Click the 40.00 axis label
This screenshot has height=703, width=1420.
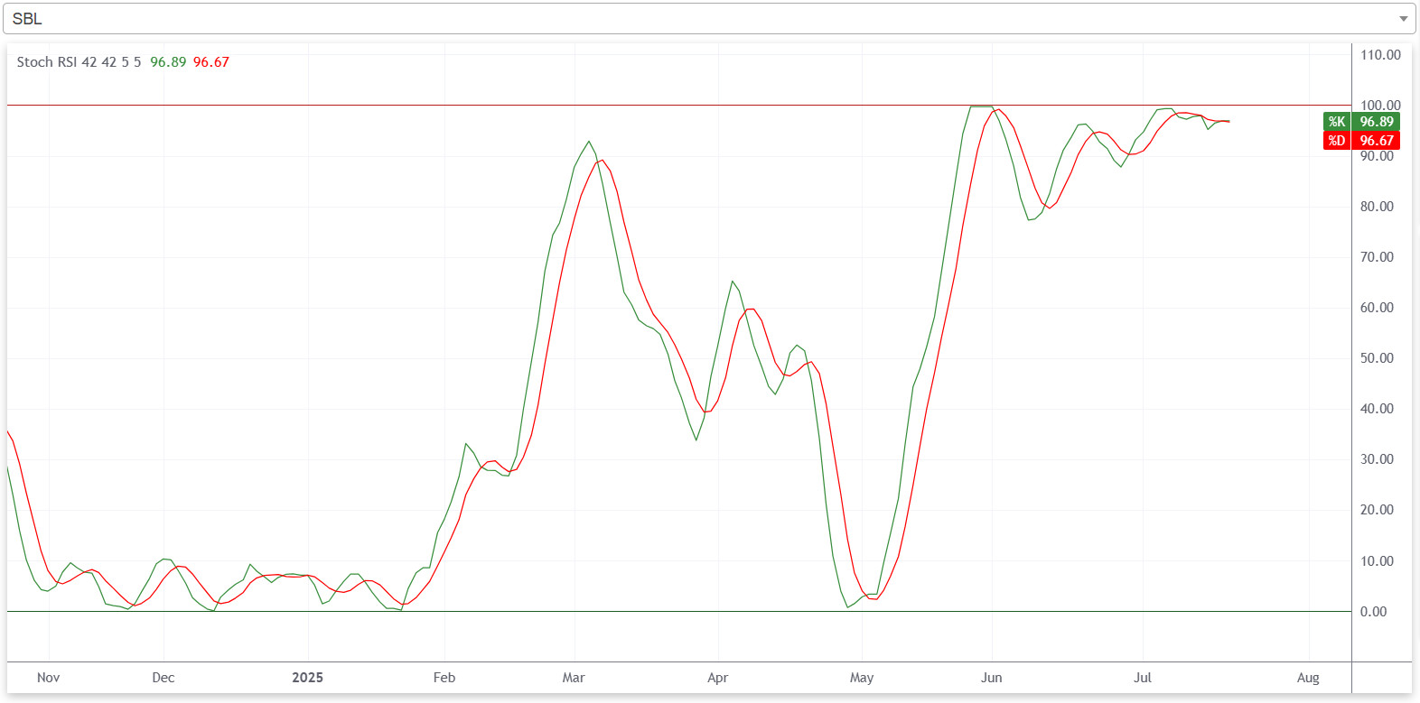[1377, 409]
